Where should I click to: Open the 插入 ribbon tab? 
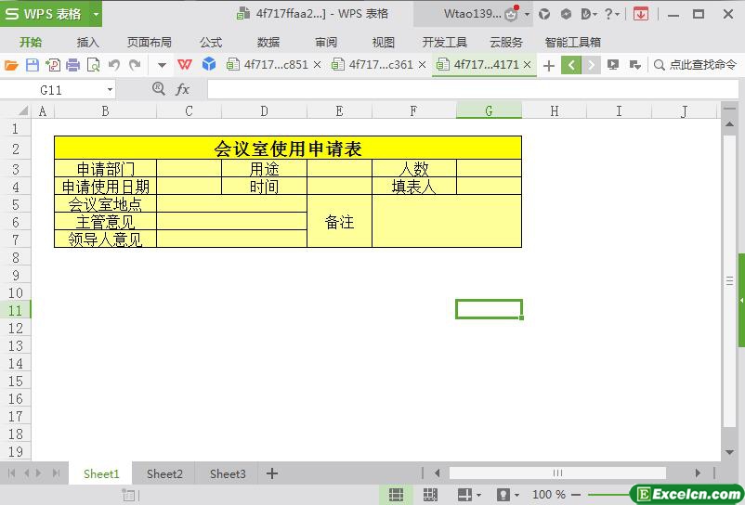(87, 42)
